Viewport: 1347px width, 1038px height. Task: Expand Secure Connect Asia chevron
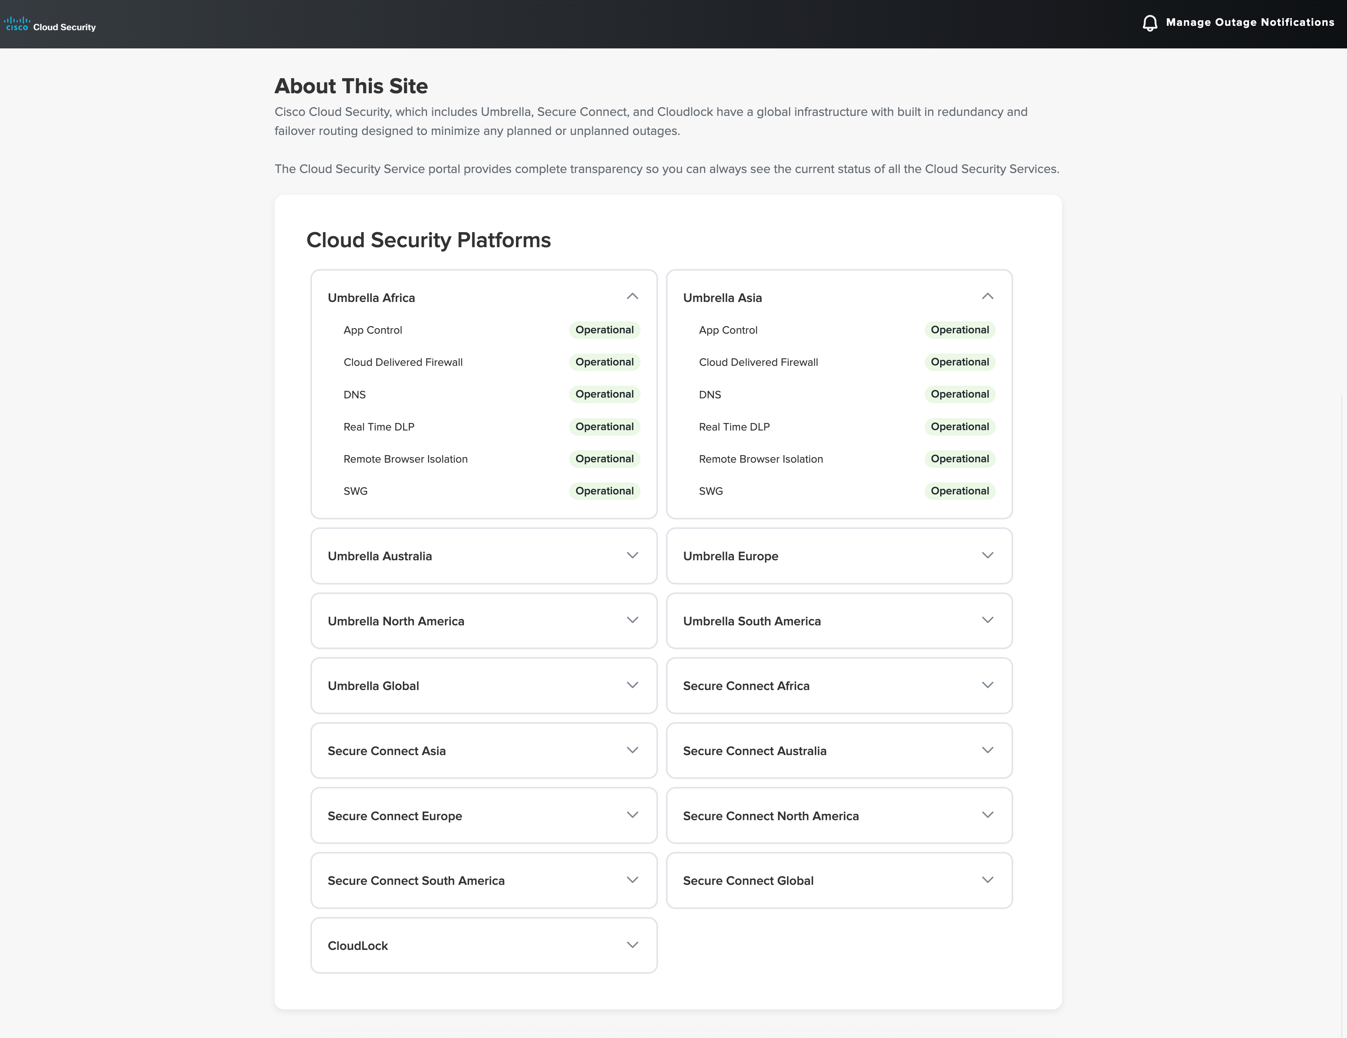pyautogui.click(x=632, y=750)
